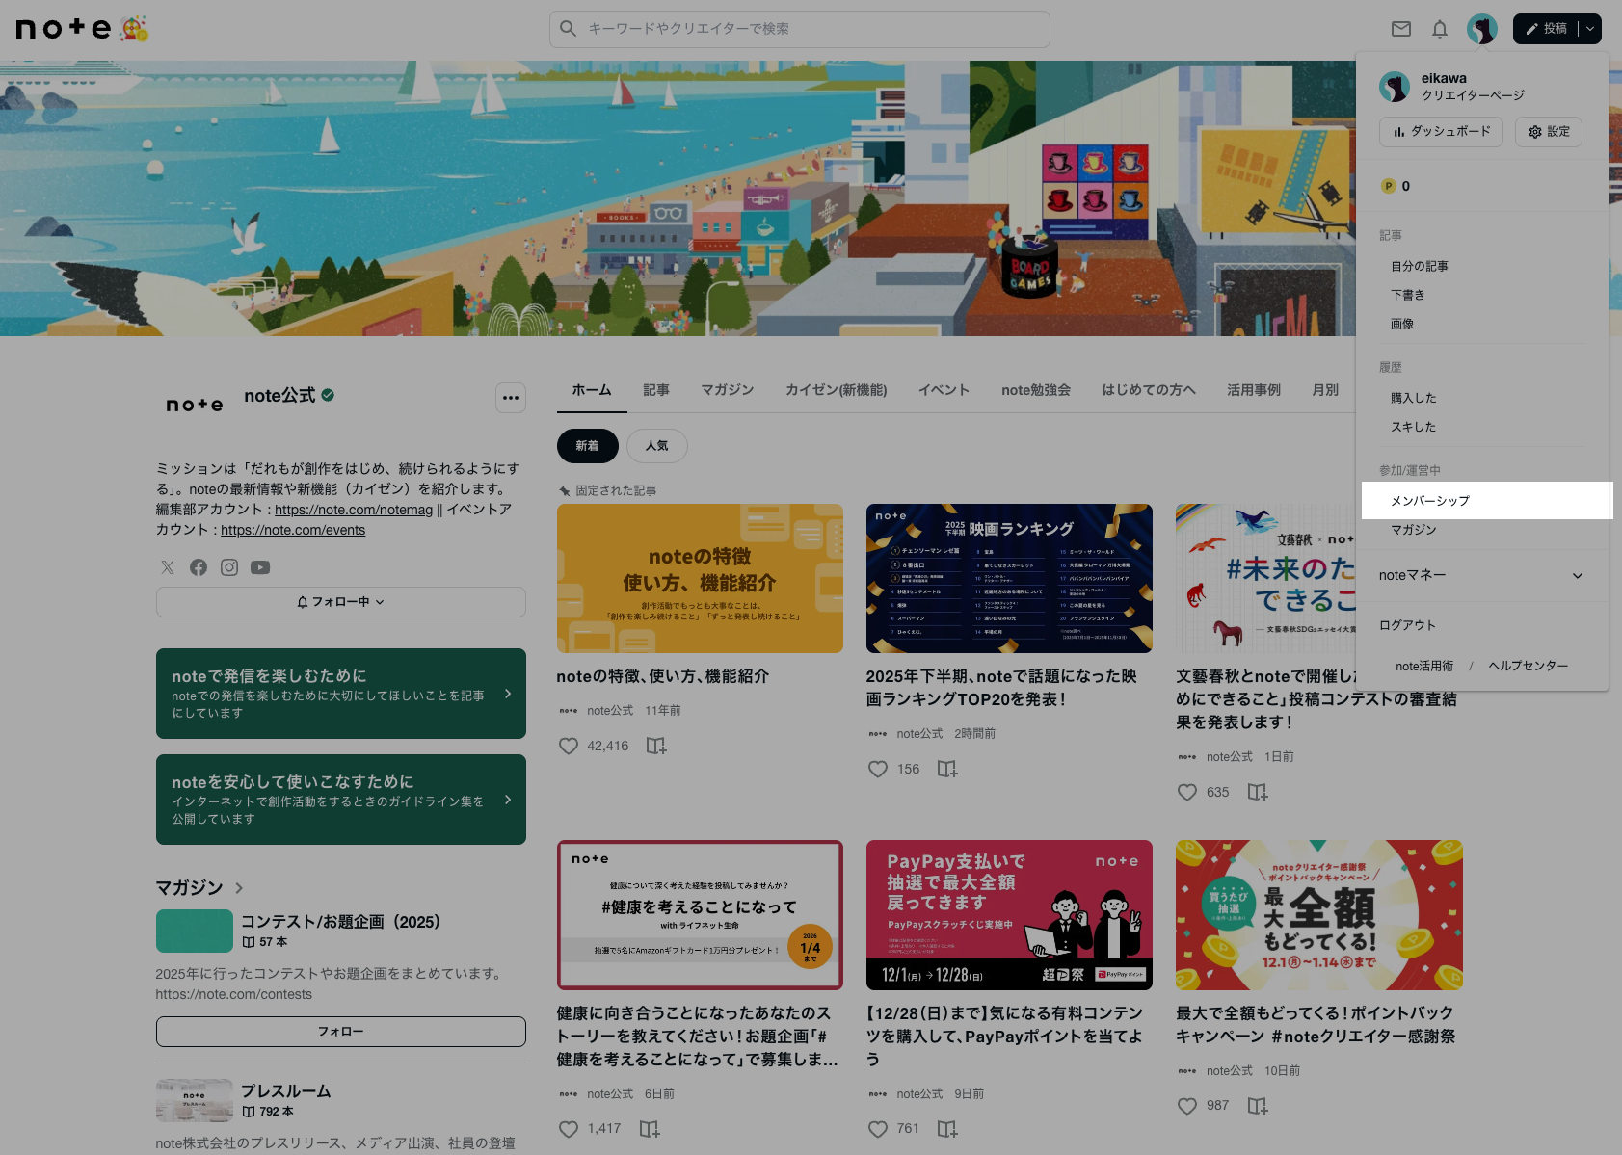The width and height of the screenshot is (1622, 1155).
Task: Switch to the はじめての方へ tab
Action: [1149, 390]
